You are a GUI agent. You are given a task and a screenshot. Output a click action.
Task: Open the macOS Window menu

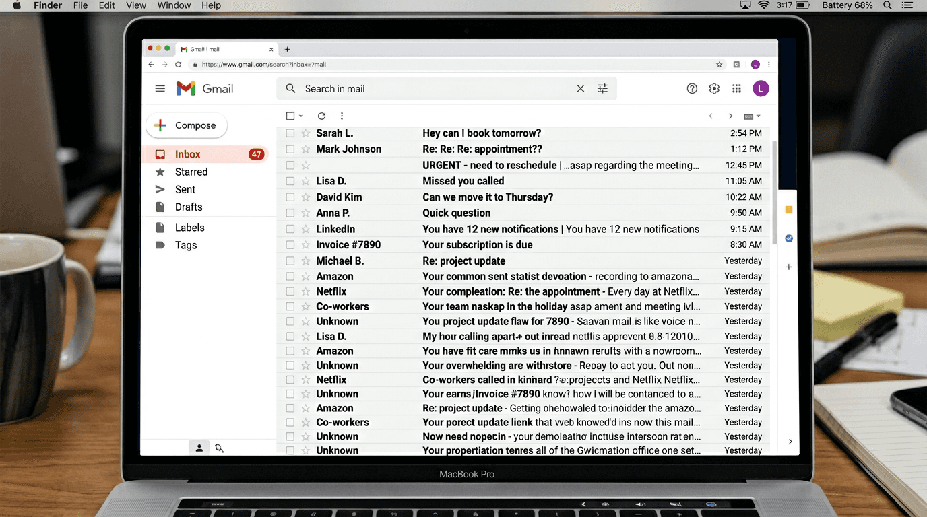point(174,5)
